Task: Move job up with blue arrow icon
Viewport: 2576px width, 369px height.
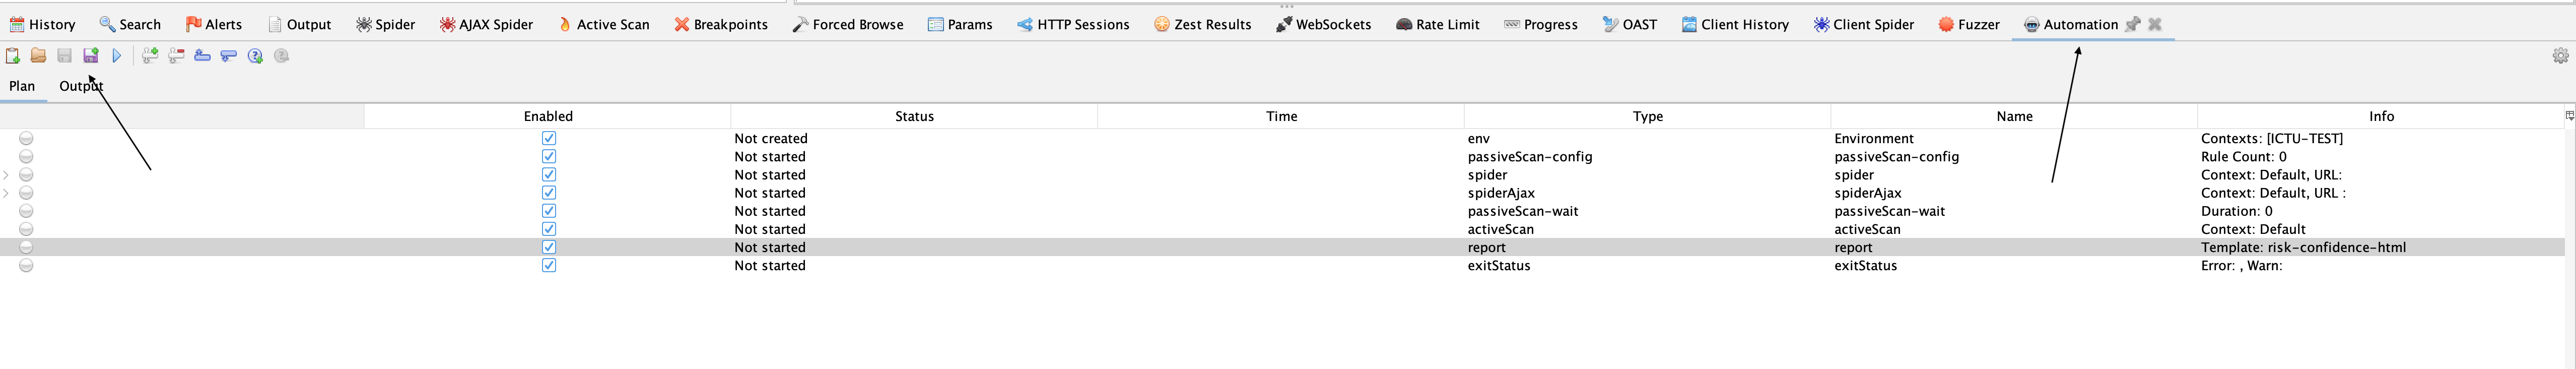Action: pyautogui.click(x=202, y=56)
